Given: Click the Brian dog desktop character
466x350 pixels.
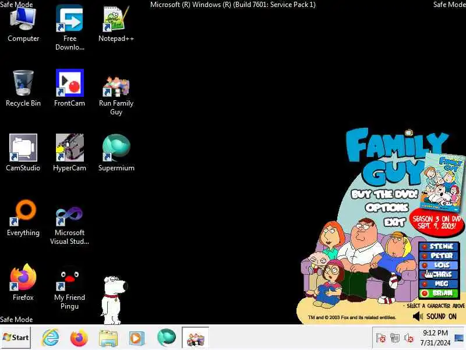Looking at the screenshot, I should (114, 300).
